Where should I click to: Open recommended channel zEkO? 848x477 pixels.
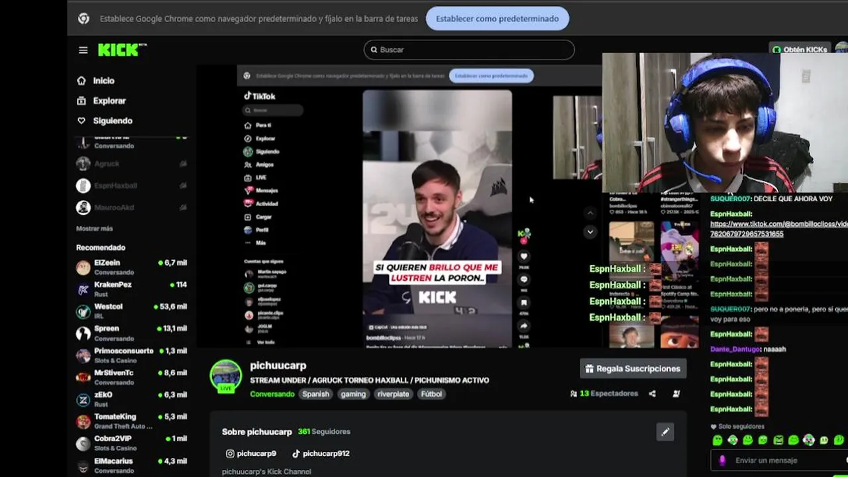(x=132, y=399)
